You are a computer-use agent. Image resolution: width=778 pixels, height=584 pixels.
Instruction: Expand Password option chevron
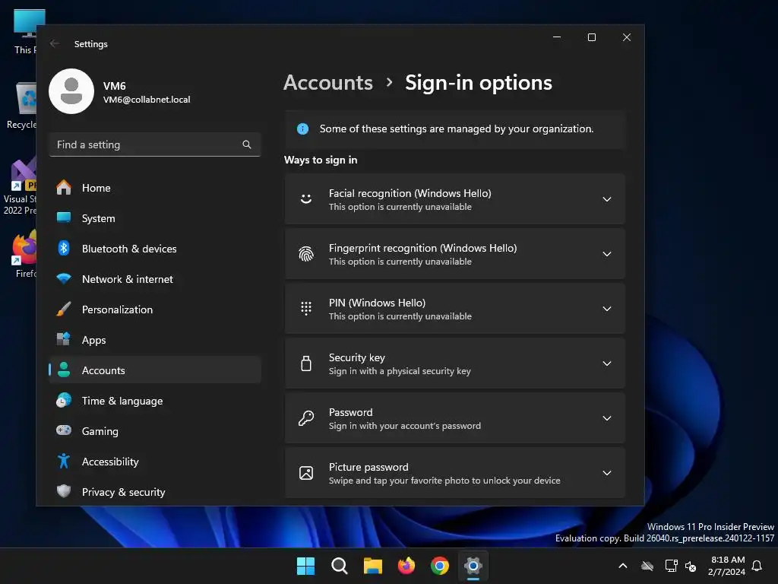pyautogui.click(x=607, y=418)
